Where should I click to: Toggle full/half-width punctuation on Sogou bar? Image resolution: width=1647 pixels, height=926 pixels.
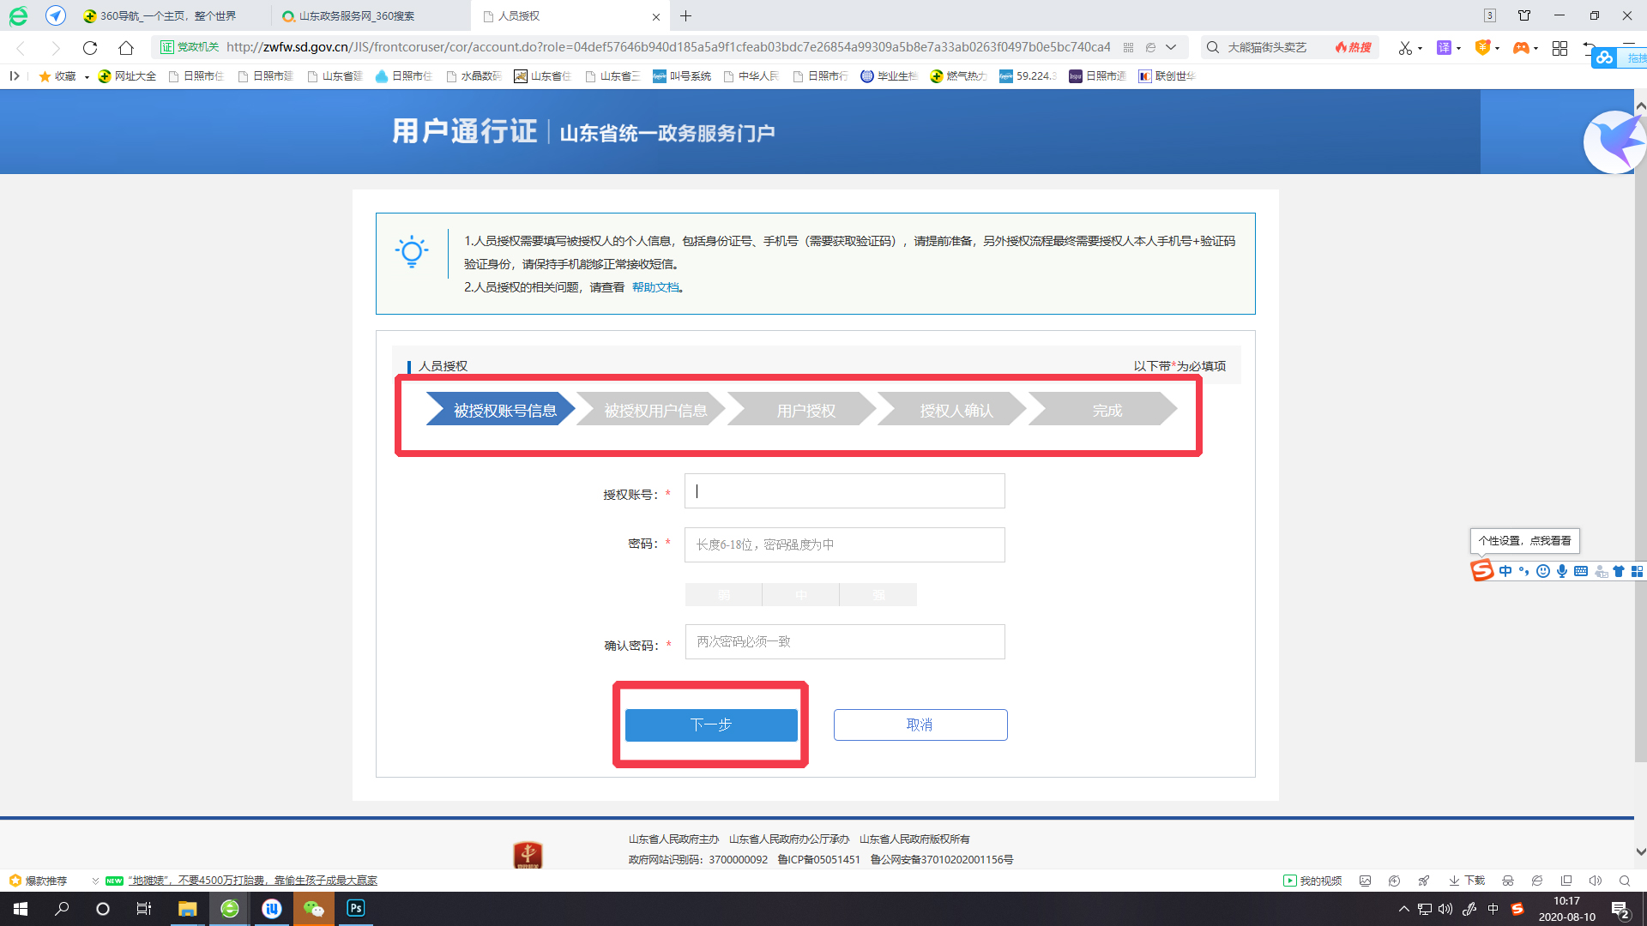click(x=1523, y=571)
